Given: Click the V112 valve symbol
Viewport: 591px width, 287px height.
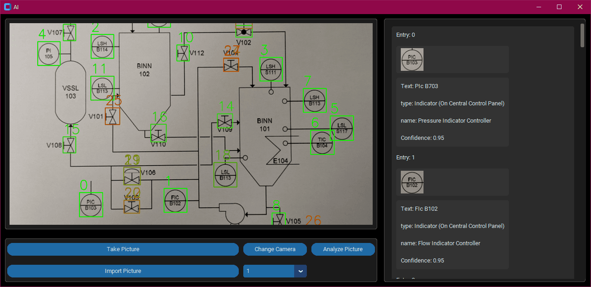Looking at the screenshot, I should coord(183,53).
